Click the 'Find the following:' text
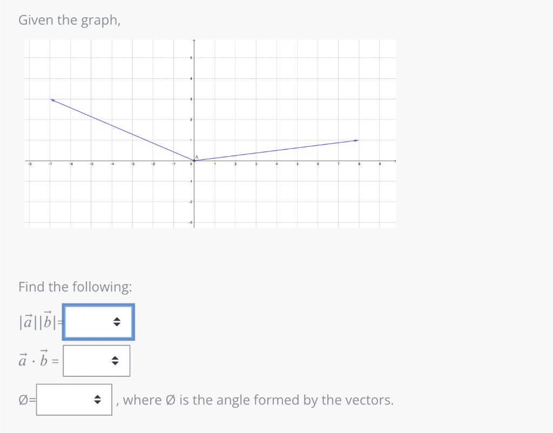This screenshot has width=553, height=433. pyautogui.click(x=75, y=287)
